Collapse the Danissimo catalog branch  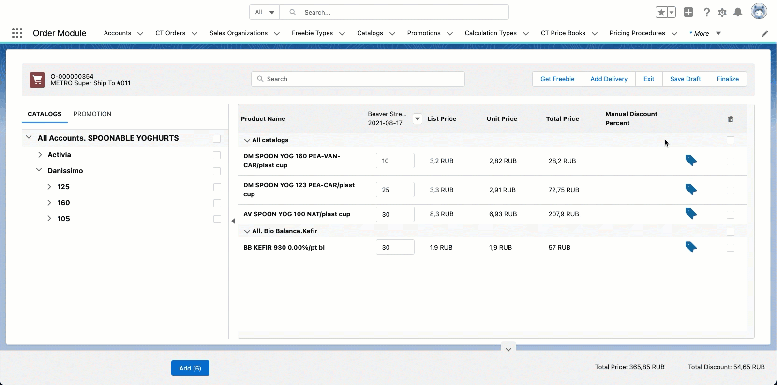[x=39, y=170]
